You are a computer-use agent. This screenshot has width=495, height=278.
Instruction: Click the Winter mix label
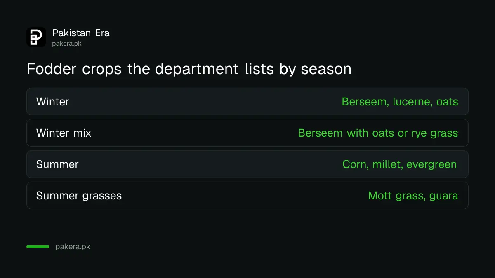[64, 133]
